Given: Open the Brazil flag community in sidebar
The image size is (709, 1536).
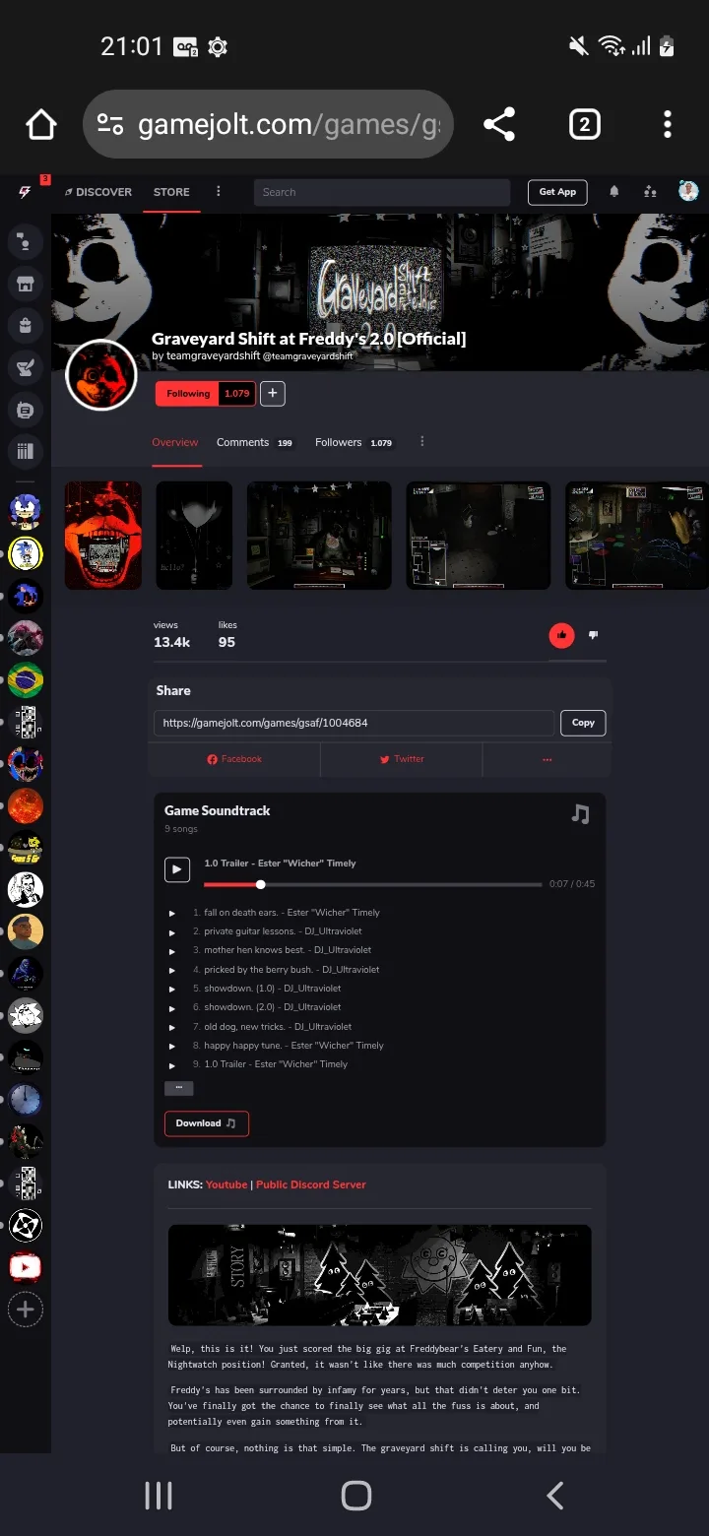Looking at the screenshot, I should click(26, 679).
